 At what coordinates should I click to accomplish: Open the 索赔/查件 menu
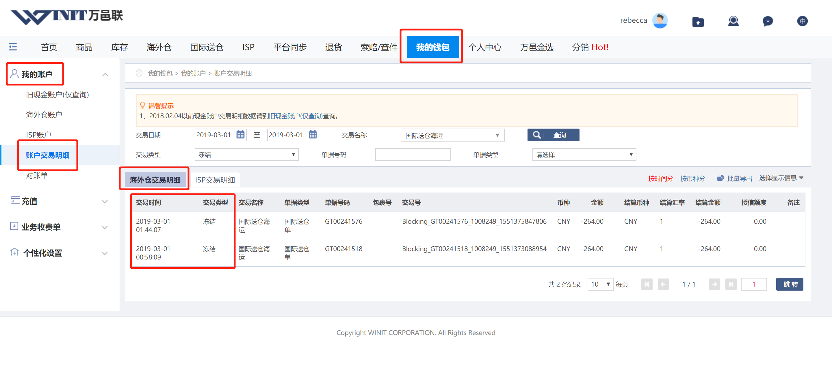pos(379,47)
